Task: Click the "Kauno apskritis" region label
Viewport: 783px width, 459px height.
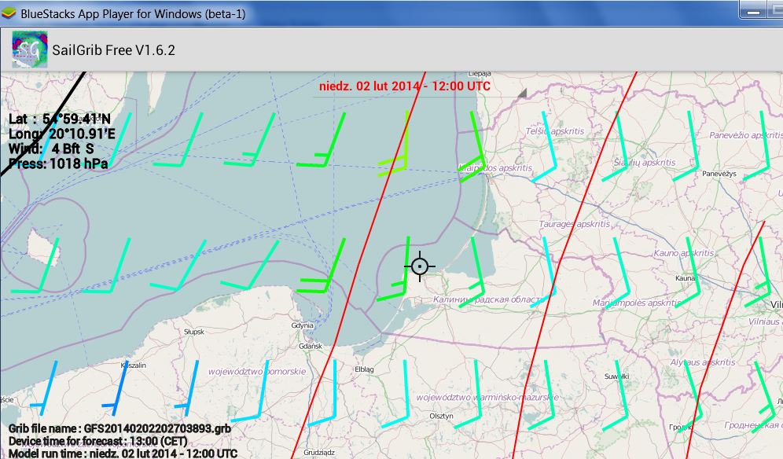Action: point(684,253)
